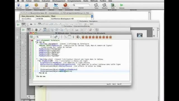179x101 pixels.
Task: Click the Outils toolbar icon
Action: pyautogui.click(x=112, y=5)
